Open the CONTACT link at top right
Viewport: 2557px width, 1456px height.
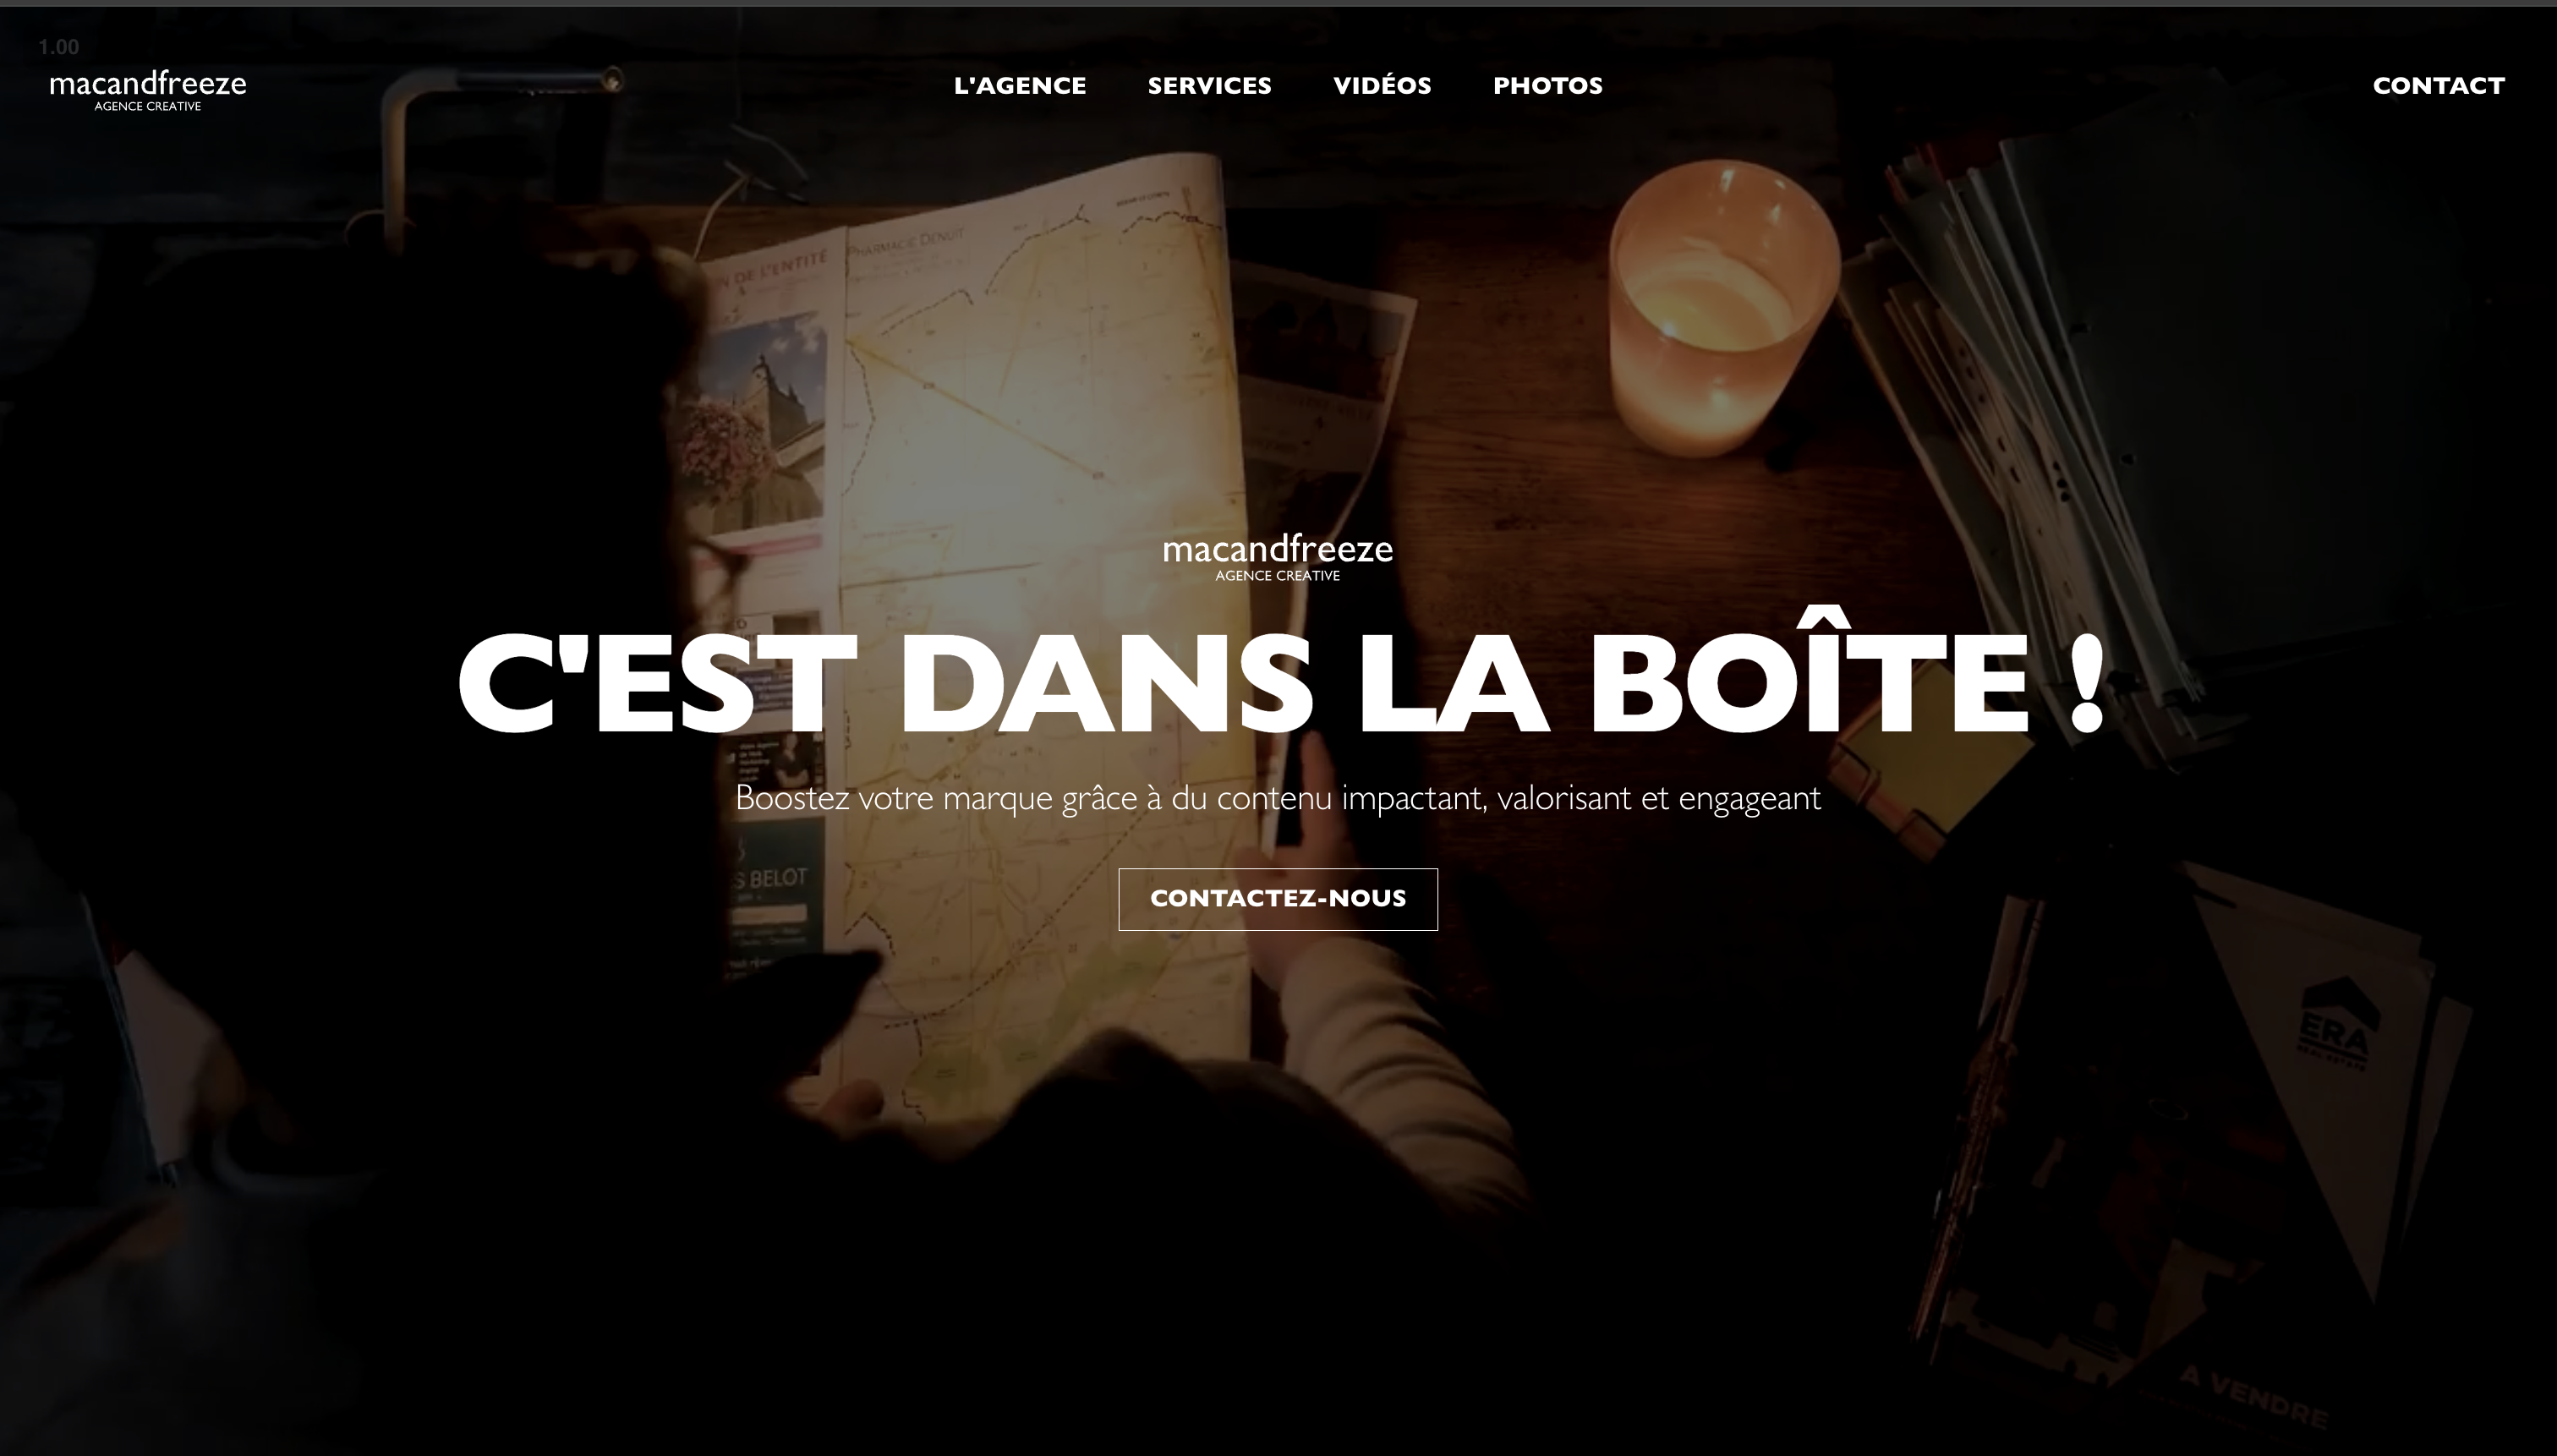2438,86
